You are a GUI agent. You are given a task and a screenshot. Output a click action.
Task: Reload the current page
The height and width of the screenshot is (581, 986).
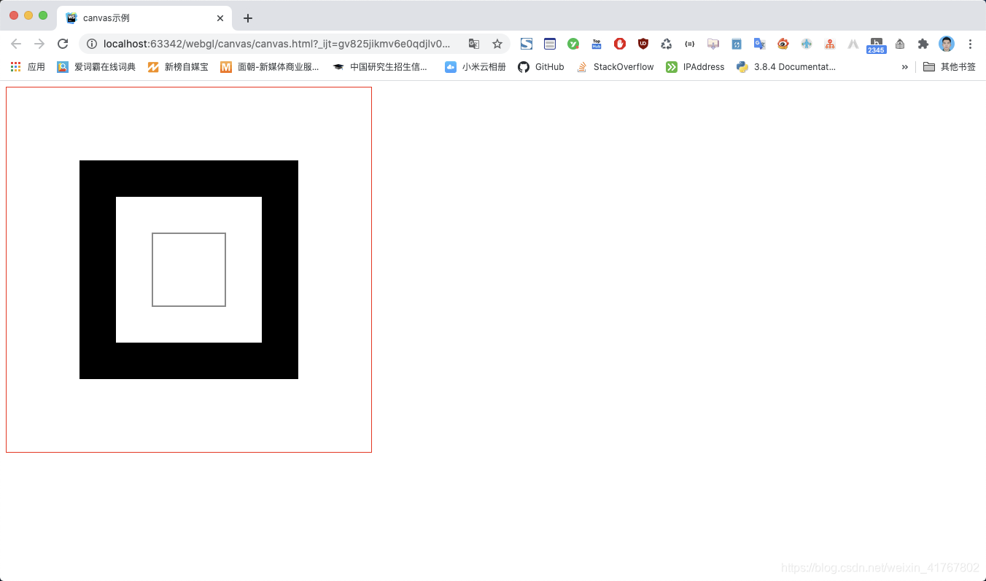pyautogui.click(x=63, y=44)
